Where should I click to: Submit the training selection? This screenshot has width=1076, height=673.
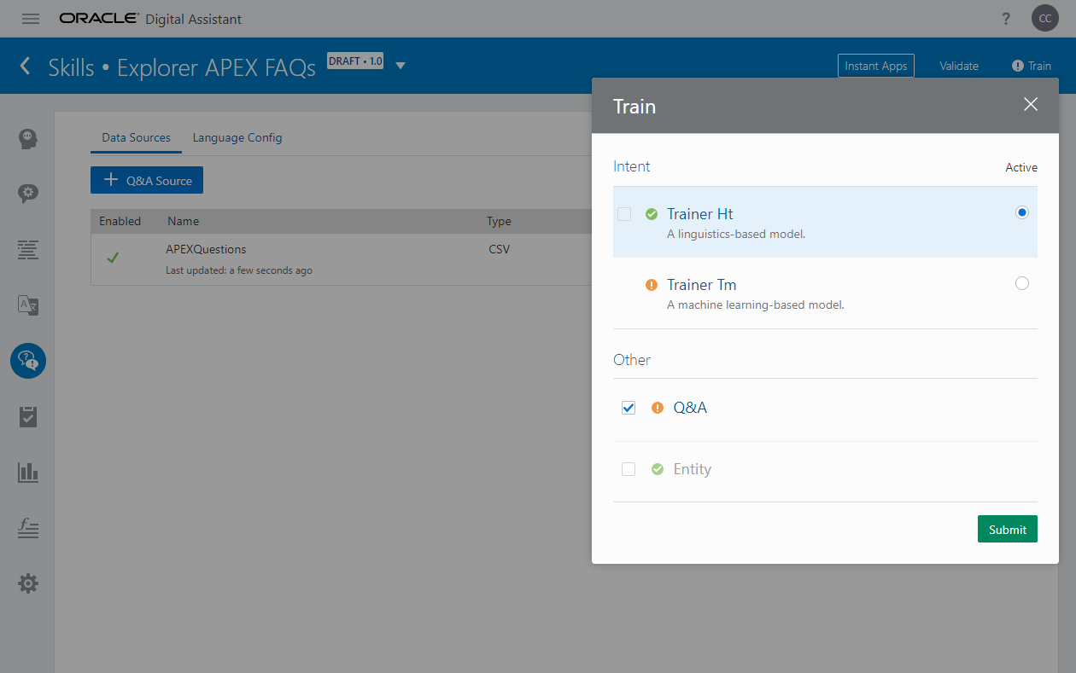pyautogui.click(x=1008, y=529)
